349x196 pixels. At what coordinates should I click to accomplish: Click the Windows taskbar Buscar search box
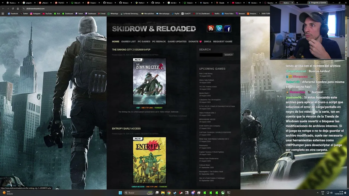(x=139, y=193)
